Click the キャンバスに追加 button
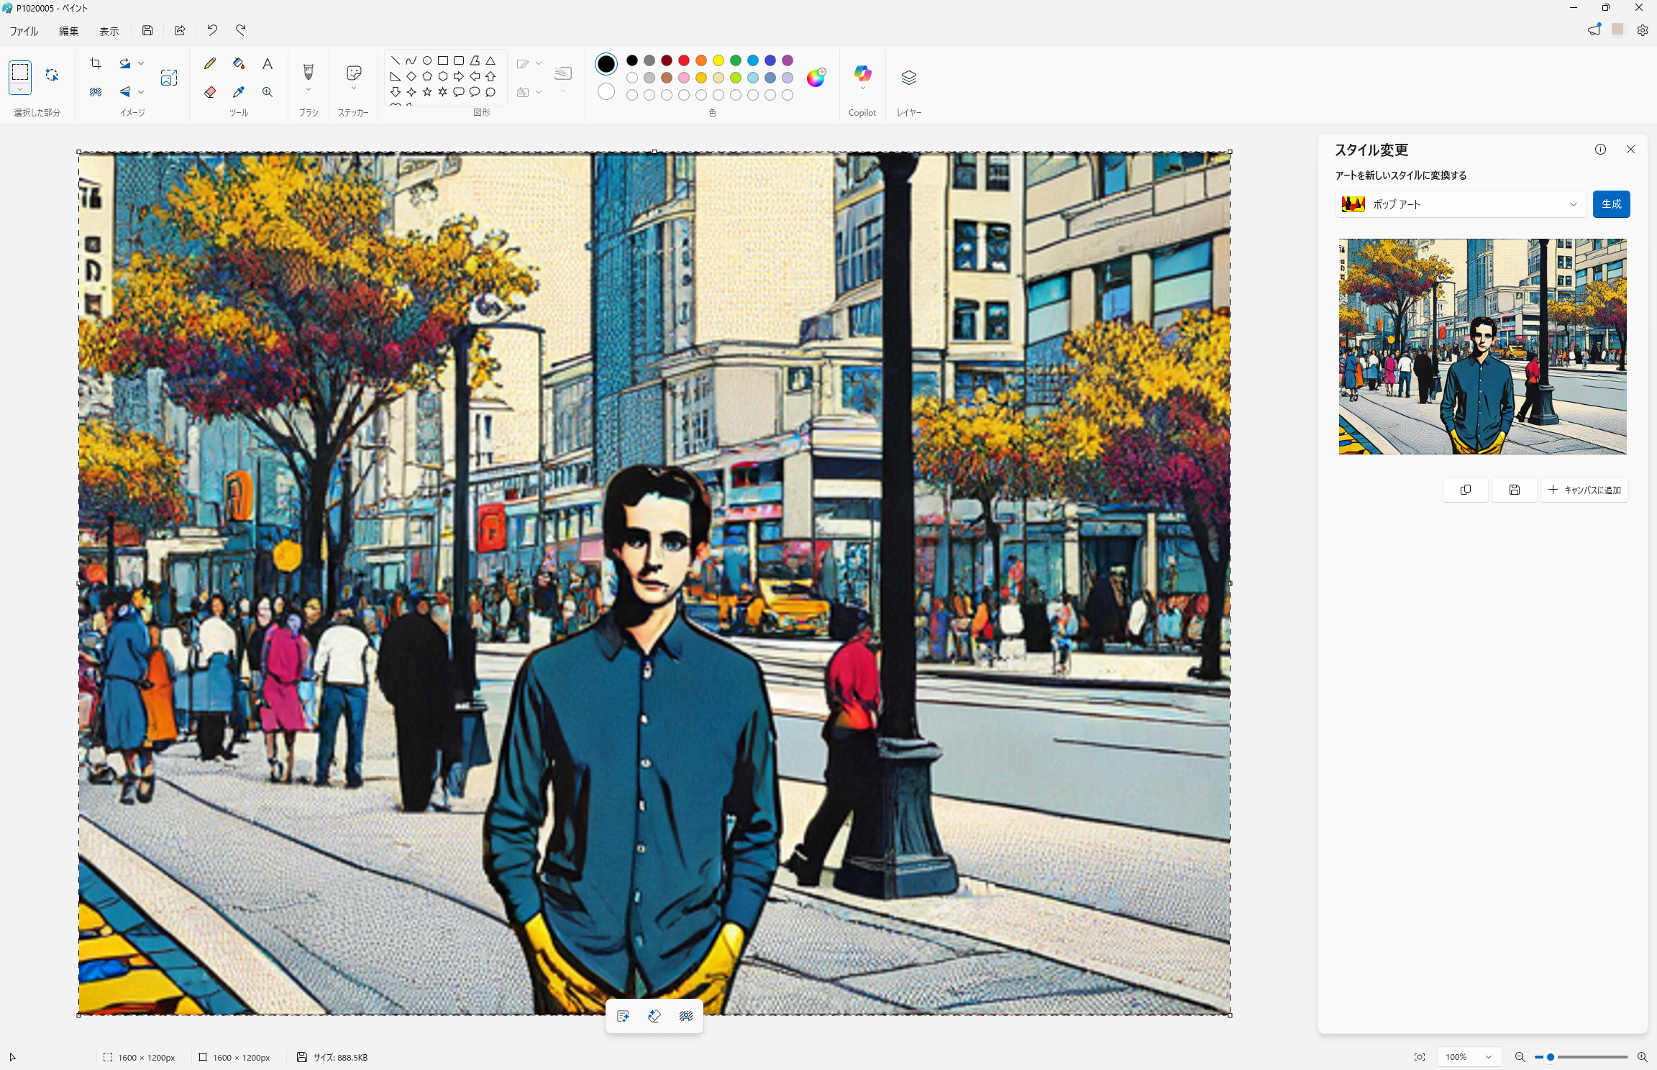Image resolution: width=1657 pixels, height=1070 pixels. (x=1585, y=490)
